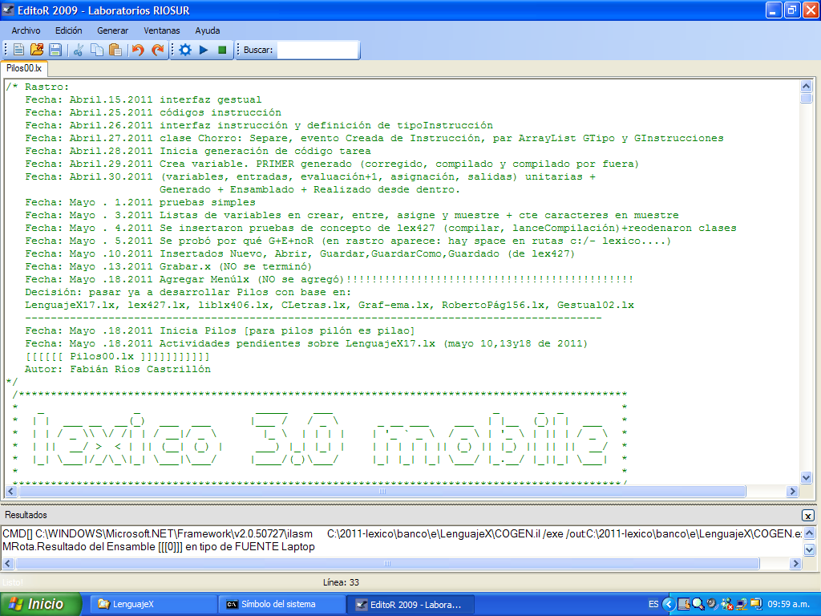Stop execution with the green square button
Viewport: 821px width, 616px height.
click(x=222, y=50)
